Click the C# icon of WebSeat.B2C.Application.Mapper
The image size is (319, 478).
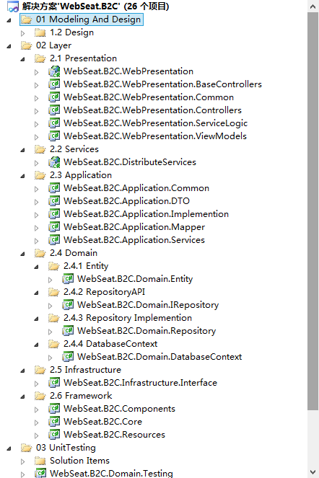[54, 227]
